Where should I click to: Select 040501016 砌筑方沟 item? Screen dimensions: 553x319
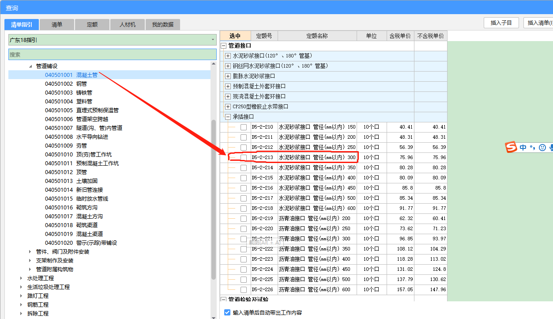tap(71, 208)
